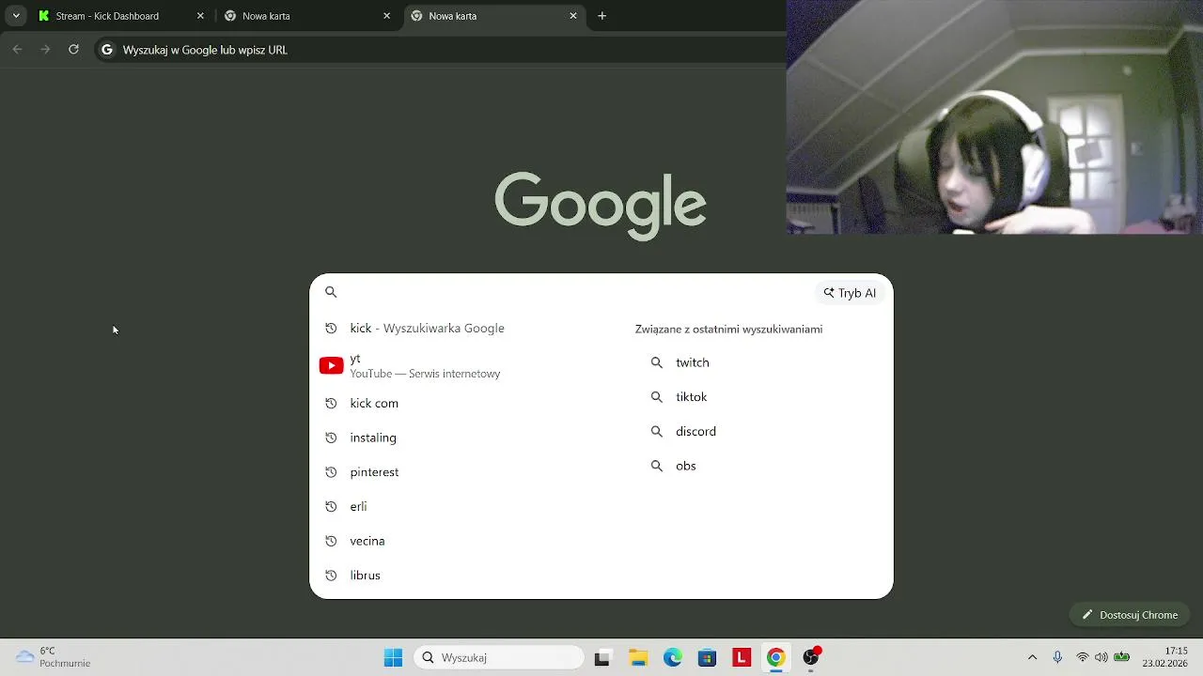Go back with the back arrow
This screenshot has width=1203, height=676.
coord(17,50)
